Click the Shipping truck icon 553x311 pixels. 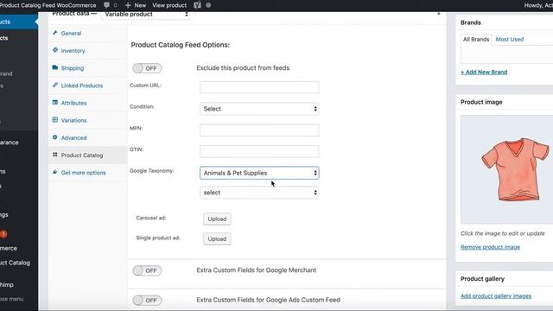coord(55,67)
